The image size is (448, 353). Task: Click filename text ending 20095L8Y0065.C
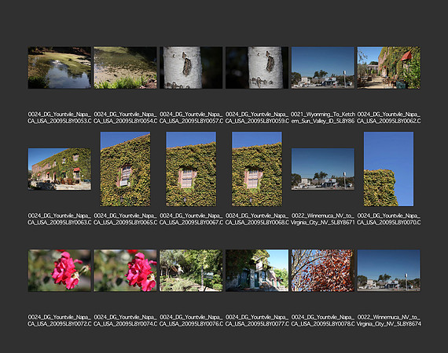[125, 219]
